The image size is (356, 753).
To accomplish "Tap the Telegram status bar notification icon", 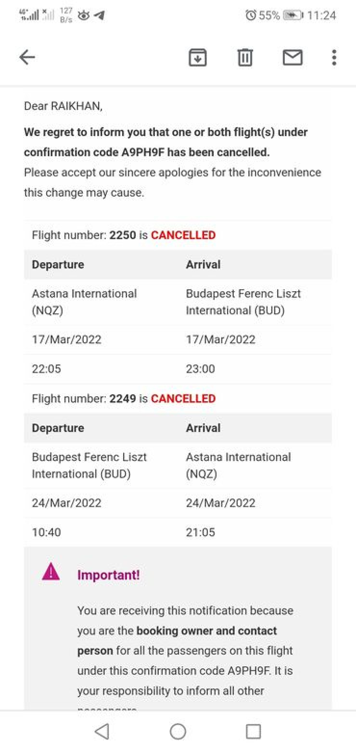I will point(99,15).
